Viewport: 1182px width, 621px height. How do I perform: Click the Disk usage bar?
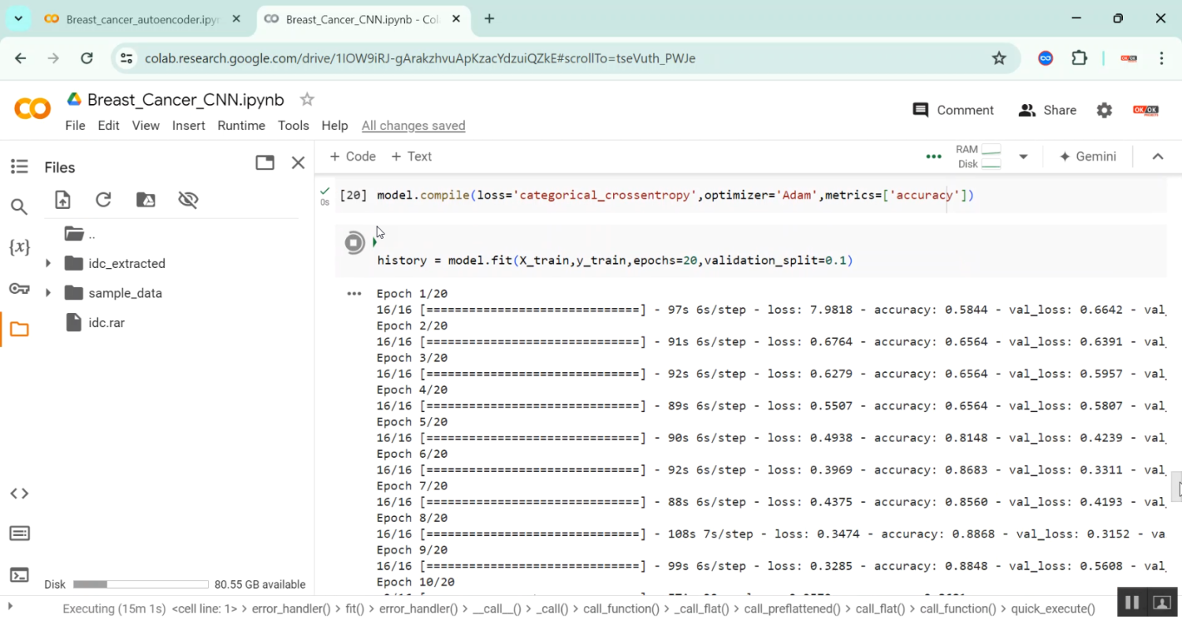[x=140, y=585]
